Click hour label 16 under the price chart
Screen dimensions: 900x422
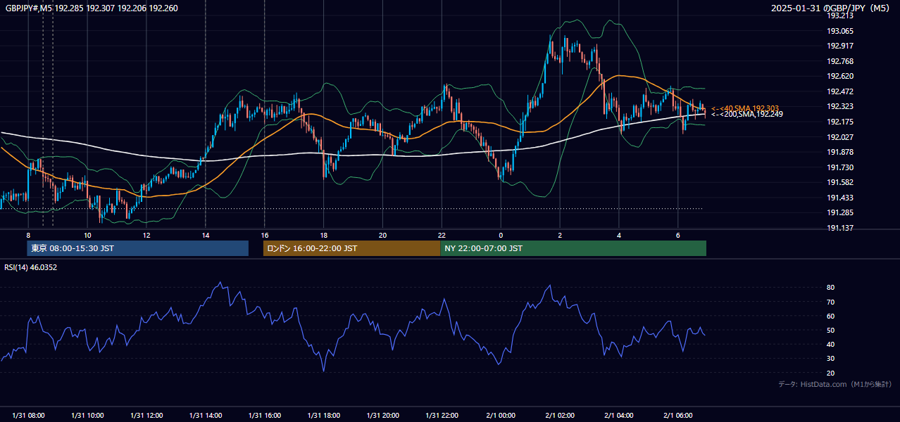265,235
